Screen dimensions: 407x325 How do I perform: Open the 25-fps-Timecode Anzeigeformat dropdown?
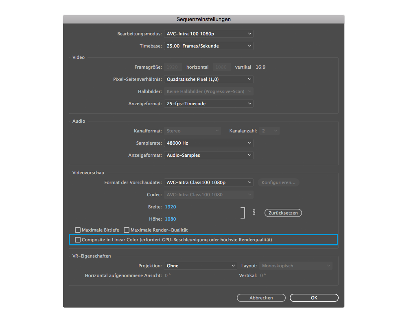(x=208, y=104)
